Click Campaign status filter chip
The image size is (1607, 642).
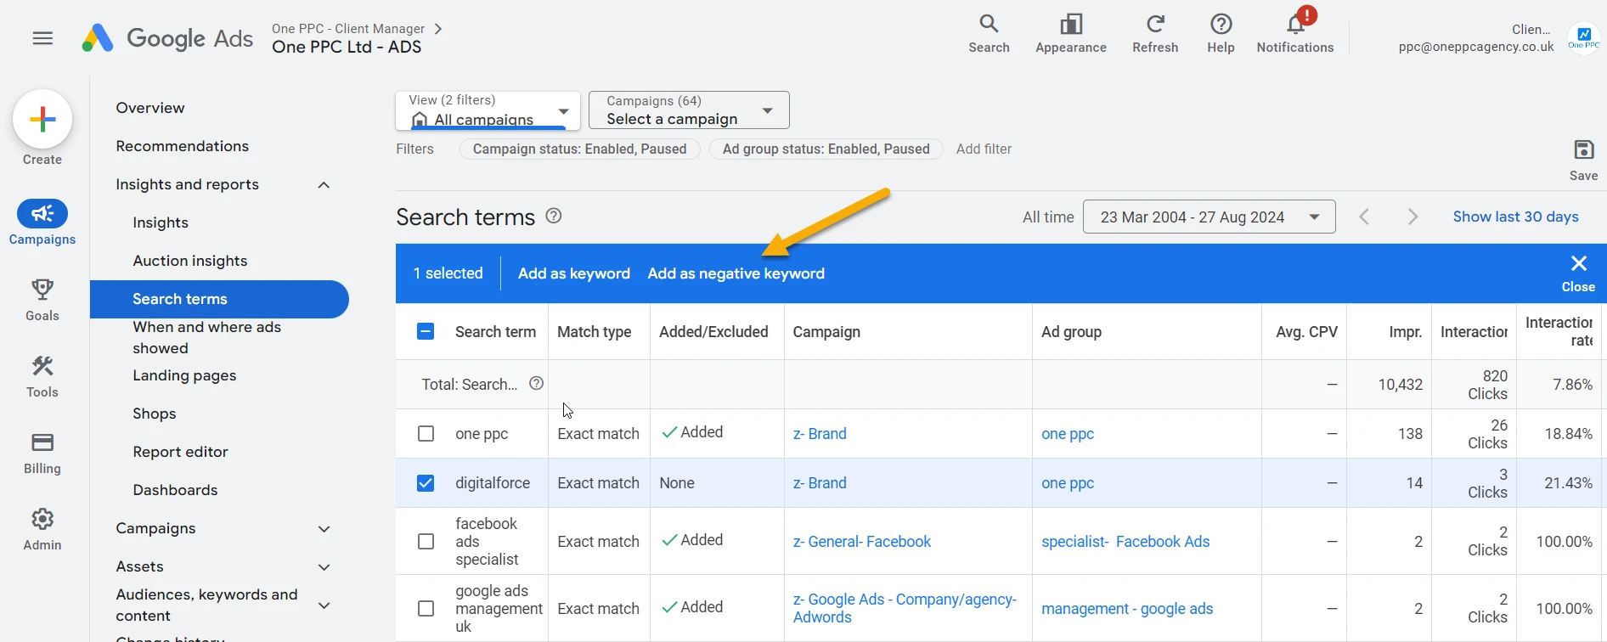pyautogui.click(x=579, y=149)
